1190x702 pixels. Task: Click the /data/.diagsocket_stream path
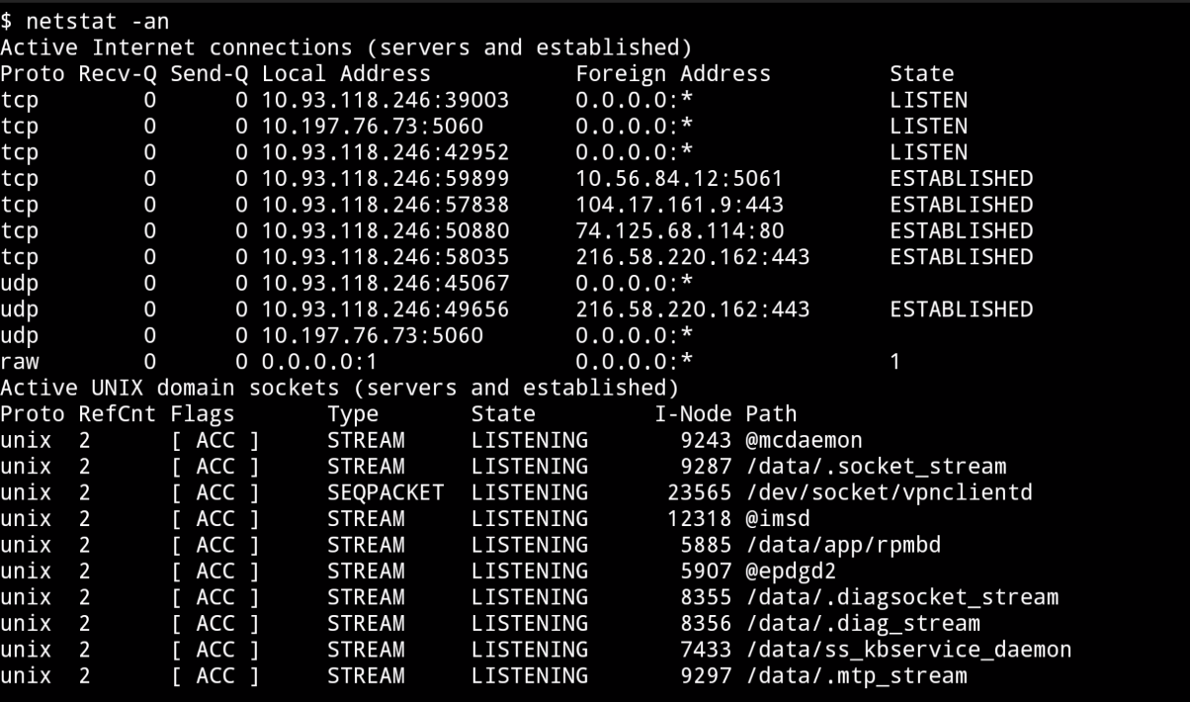[x=901, y=598]
